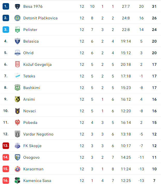Viewport: 161px width, 184px height.
Task: Open the FK Skopje team link
Action: [x=32, y=146]
